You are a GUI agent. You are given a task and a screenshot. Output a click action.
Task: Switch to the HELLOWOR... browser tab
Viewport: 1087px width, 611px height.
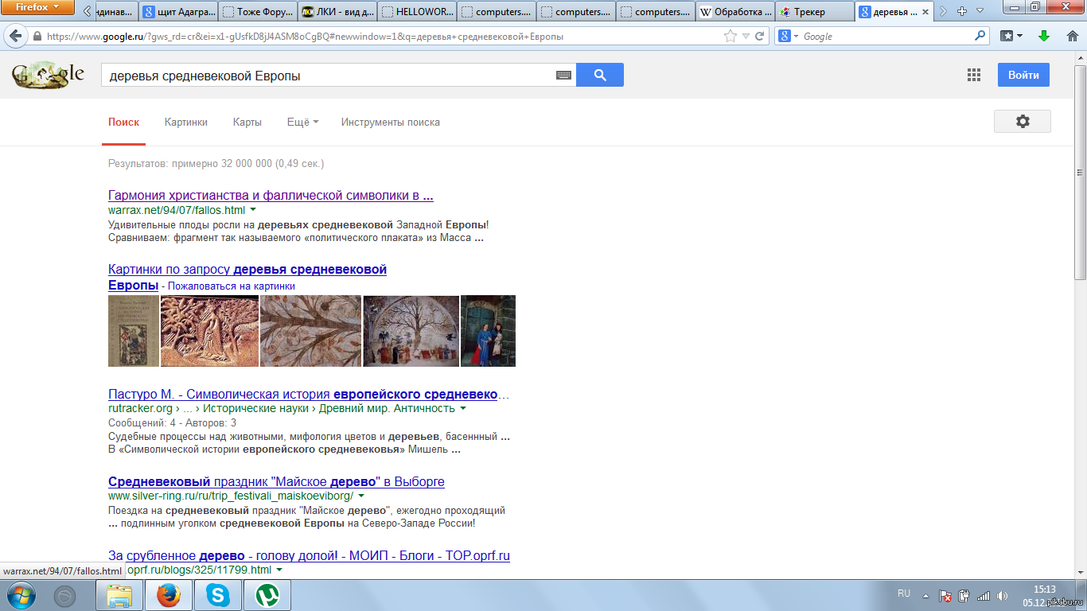(417, 12)
